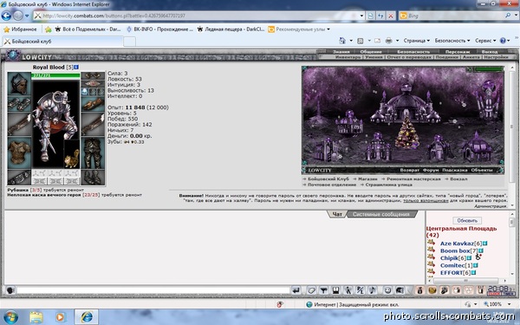Click the send message arrow icon
520x325 pixels.
tap(296, 290)
